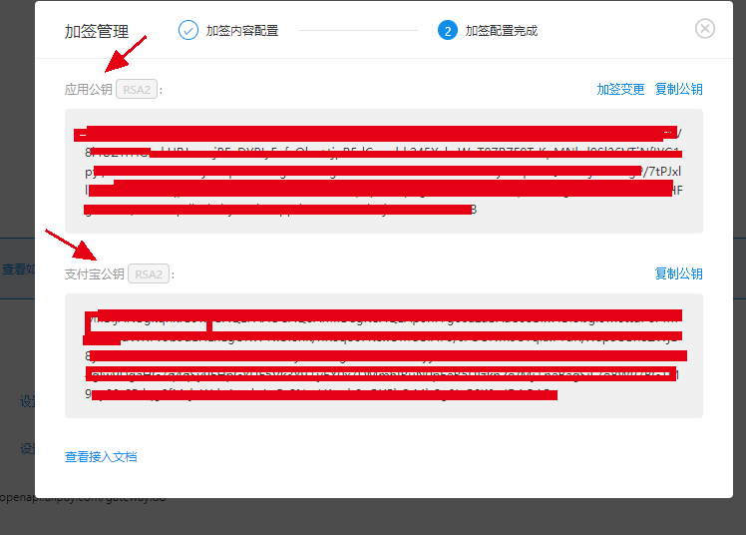Click the 支付宝公钥 label
The height and width of the screenshot is (535, 746).
click(x=94, y=274)
